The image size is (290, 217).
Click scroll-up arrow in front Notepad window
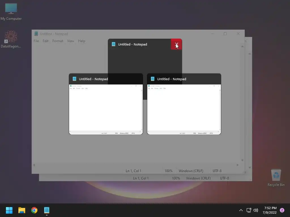[x=242, y=47]
